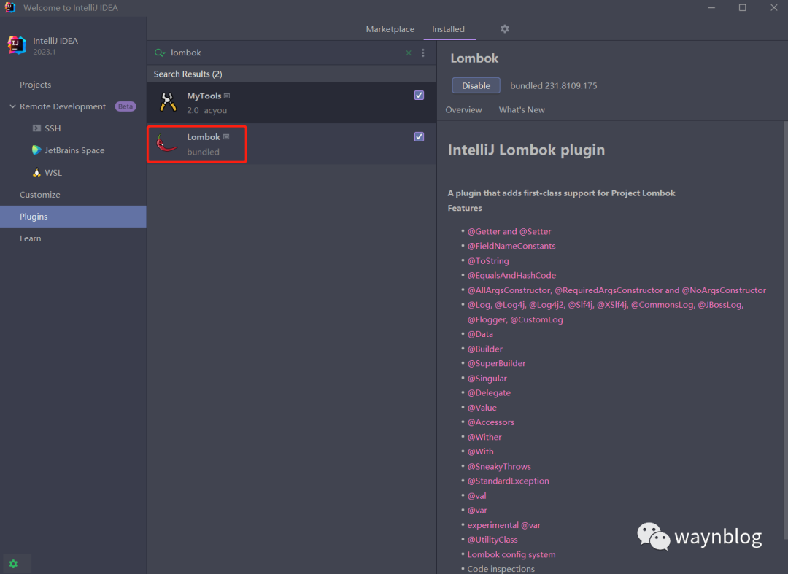The height and width of the screenshot is (574, 788).
Task: Open the @val link
Action: coord(476,496)
